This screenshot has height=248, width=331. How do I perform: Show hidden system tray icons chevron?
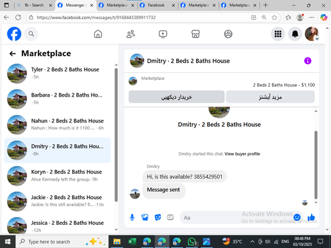(x=252, y=242)
